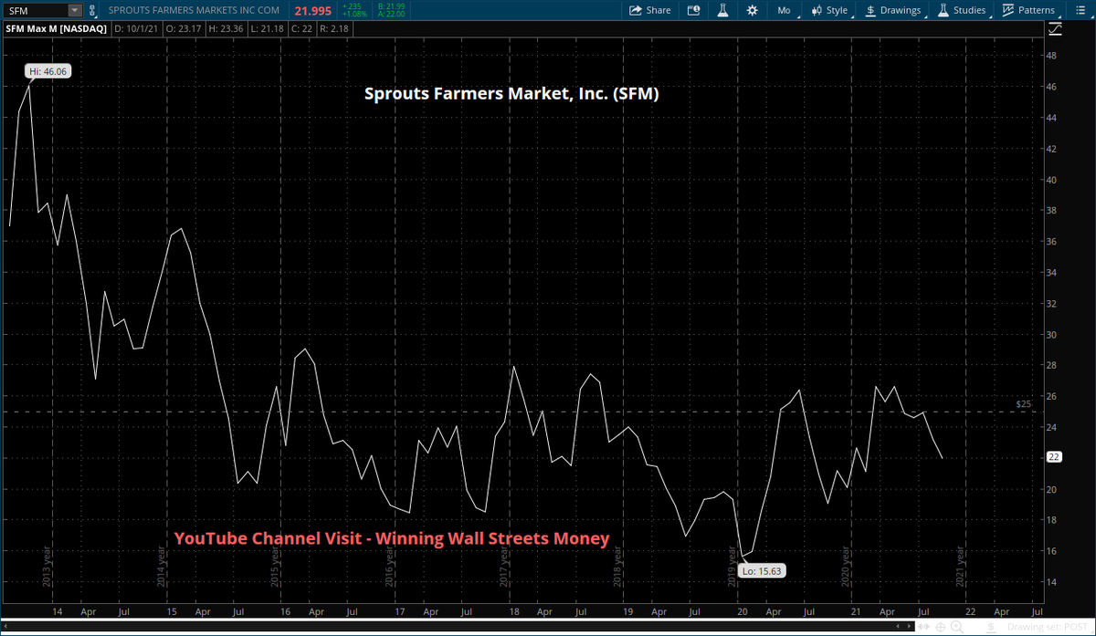Click the 2017 year vertical label
Viewport: 1096px width, 636px height.
[503, 566]
